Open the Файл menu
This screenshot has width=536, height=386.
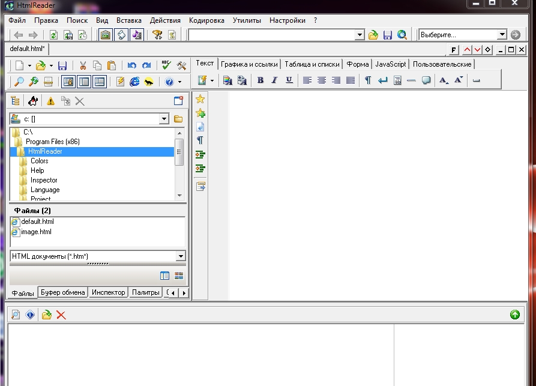point(17,20)
